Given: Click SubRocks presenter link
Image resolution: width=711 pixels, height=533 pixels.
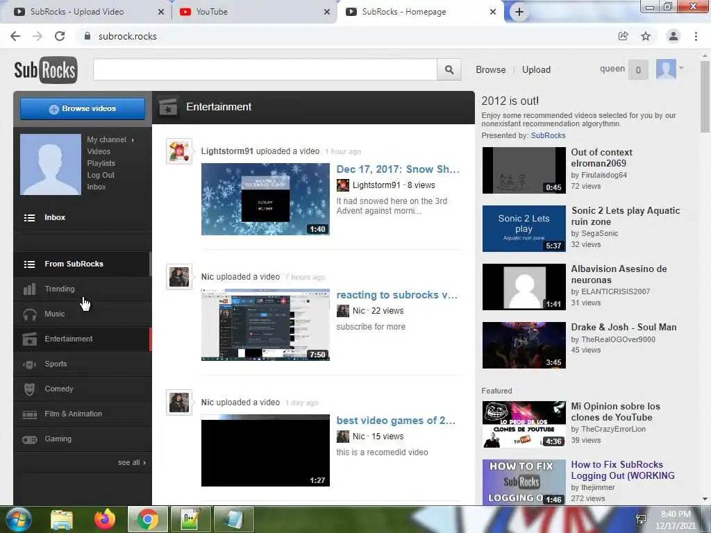Looking at the screenshot, I should coord(548,135).
